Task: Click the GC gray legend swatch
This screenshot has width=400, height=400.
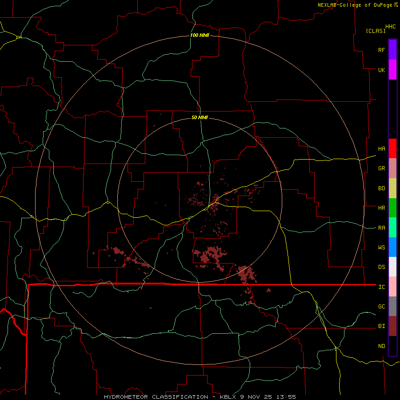Action: pos(392,306)
